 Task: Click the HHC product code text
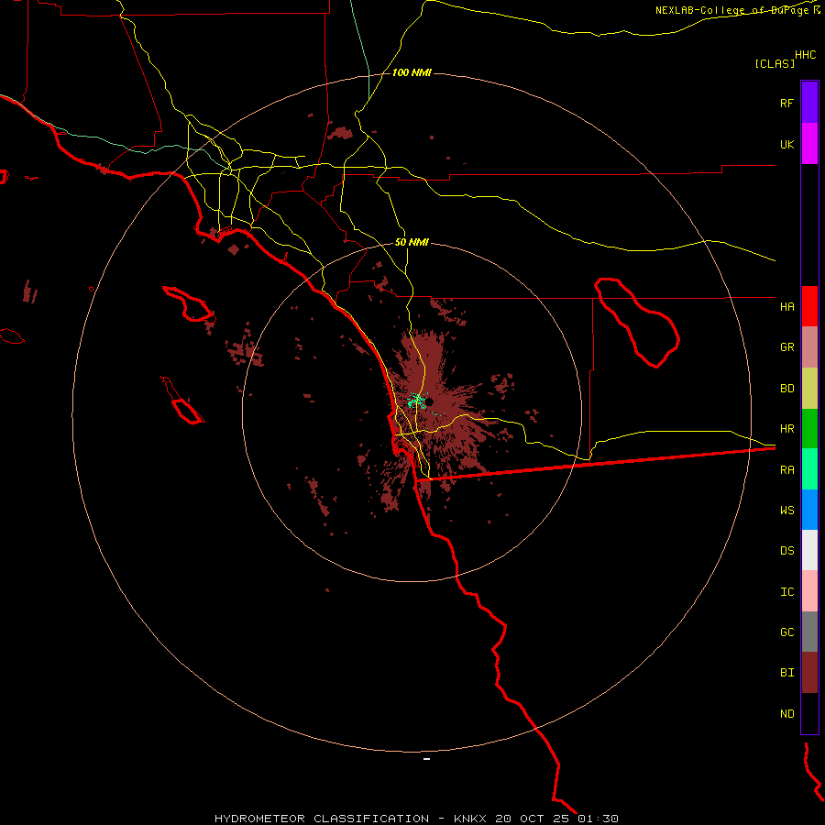pyautogui.click(x=805, y=55)
